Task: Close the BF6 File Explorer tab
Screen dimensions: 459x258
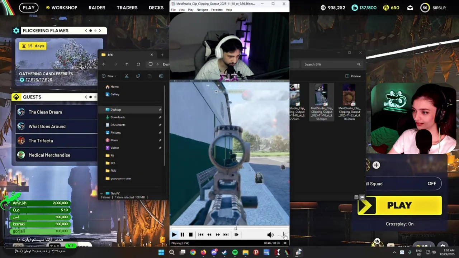Action: click(x=151, y=55)
